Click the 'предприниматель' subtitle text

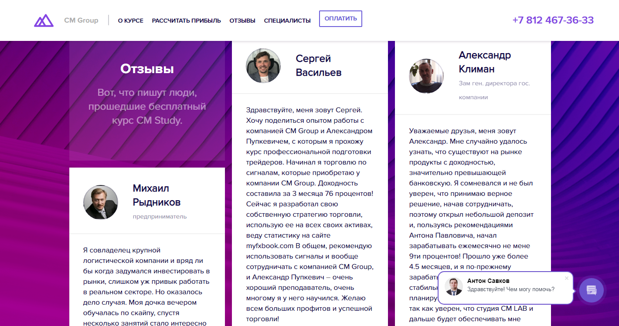tap(160, 216)
